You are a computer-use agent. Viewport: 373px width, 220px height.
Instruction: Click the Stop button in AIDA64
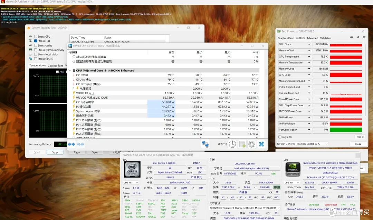pyautogui.click(x=55, y=152)
